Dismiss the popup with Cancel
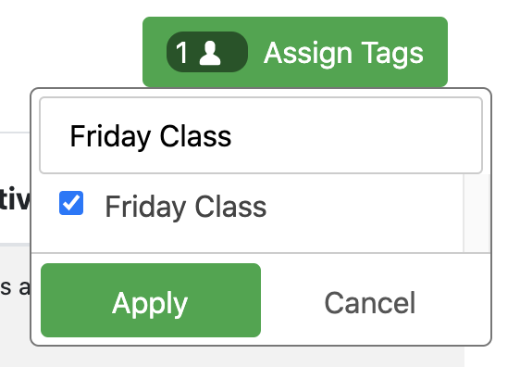 370,302
